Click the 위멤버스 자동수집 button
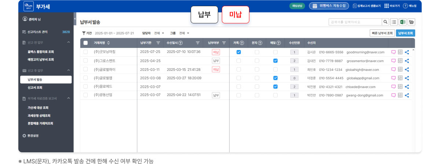 [329, 6]
